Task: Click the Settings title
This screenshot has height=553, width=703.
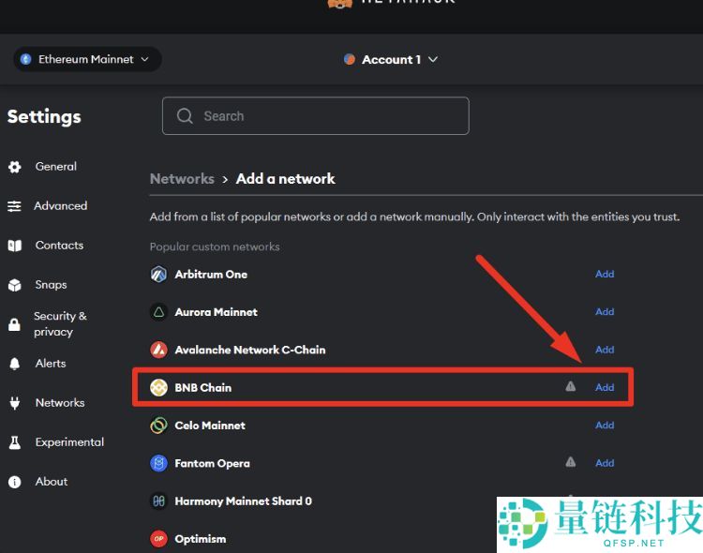Action: click(x=44, y=116)
